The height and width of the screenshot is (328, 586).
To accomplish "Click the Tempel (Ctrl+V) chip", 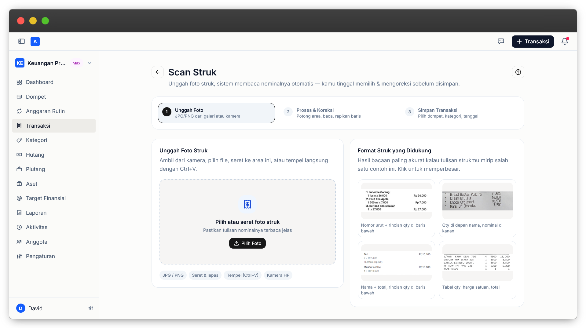I will pyautogui.click(x=243, y=275).
